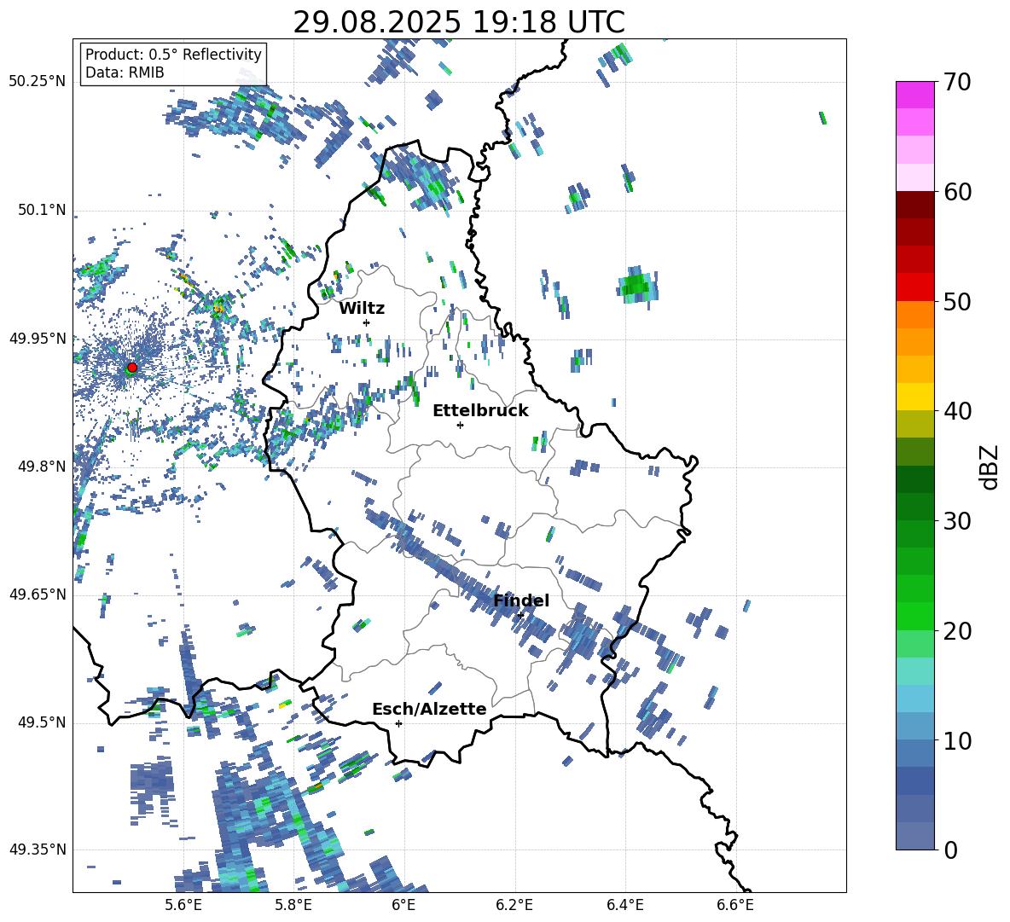This screenshot has height=922, width=1010.
Task: Click the 'Product: 0.5° Reflectivity' text
Action: (173, 54)
